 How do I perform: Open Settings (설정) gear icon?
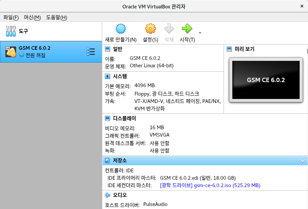pos(150,29)
